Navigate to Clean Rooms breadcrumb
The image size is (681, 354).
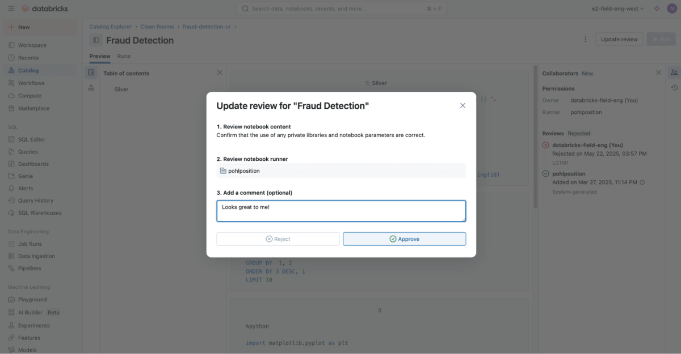click(x=158, y=27)
